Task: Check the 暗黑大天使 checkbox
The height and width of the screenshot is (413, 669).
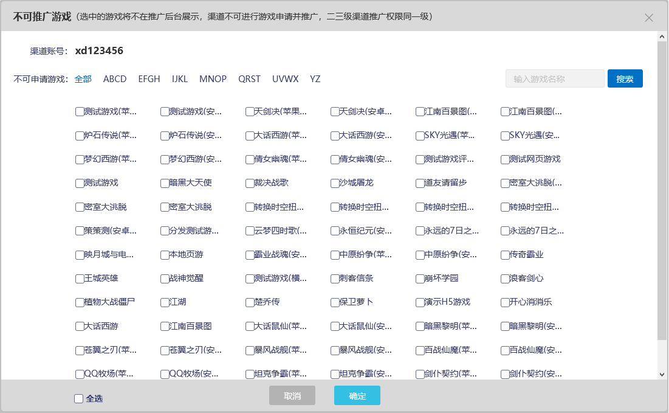Action: click(165, 184)
